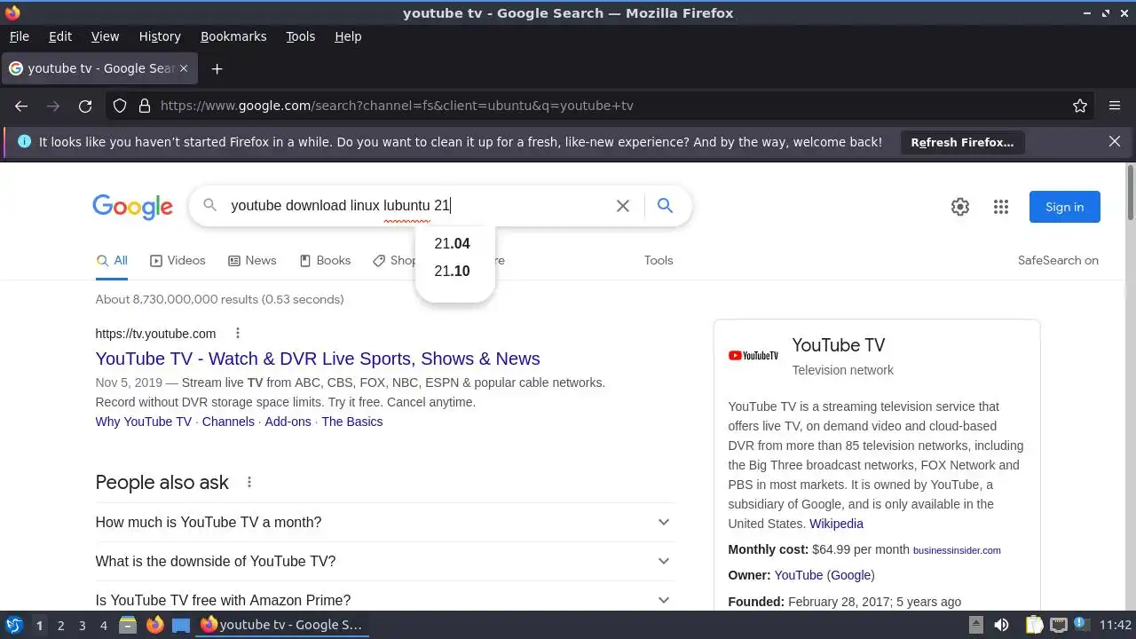Image resolution: width=1136 pixels, height=639 pixels.
Task: Open the tracking protection shield panel
Action: pos(121,106)
